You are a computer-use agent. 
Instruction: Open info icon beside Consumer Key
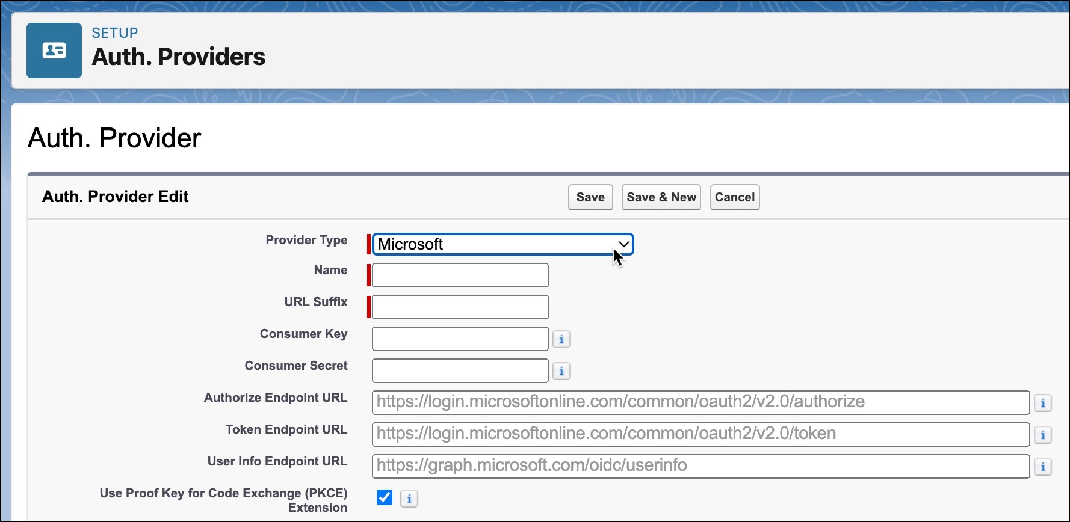point(561,339)
